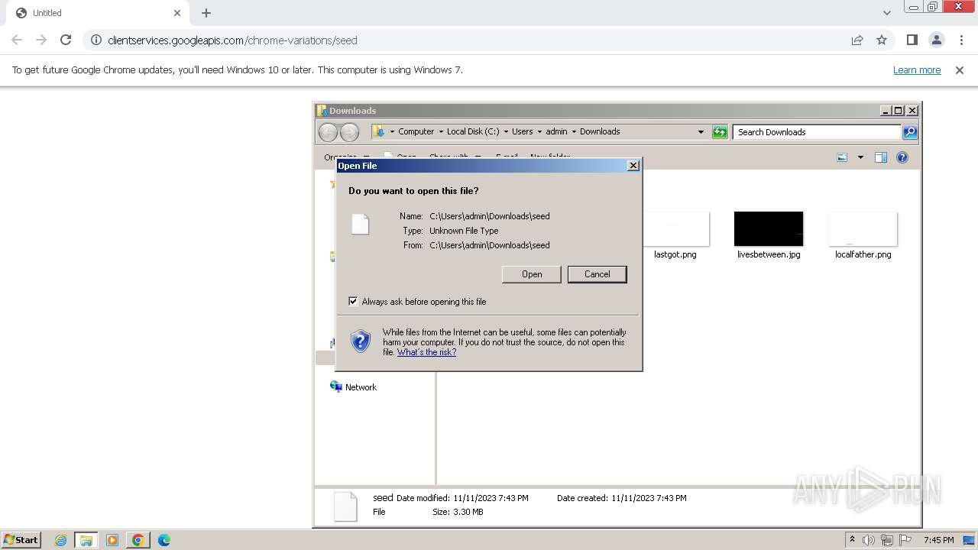
Task: Click the blue shield help icon in dialog
Action: point(361,341)
